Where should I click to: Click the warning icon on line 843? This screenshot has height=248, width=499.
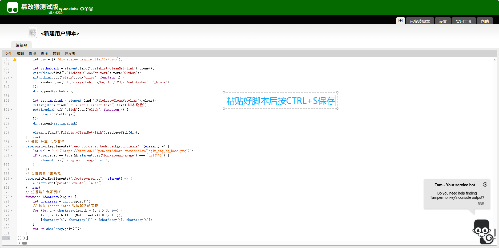coord(15,60)
